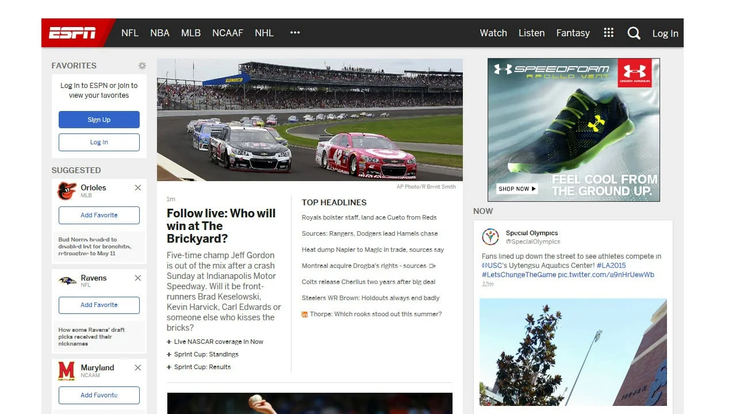Screen dimensions: 736x414
Task: Open the favorites settings gear
Action: tap(142, 66)
